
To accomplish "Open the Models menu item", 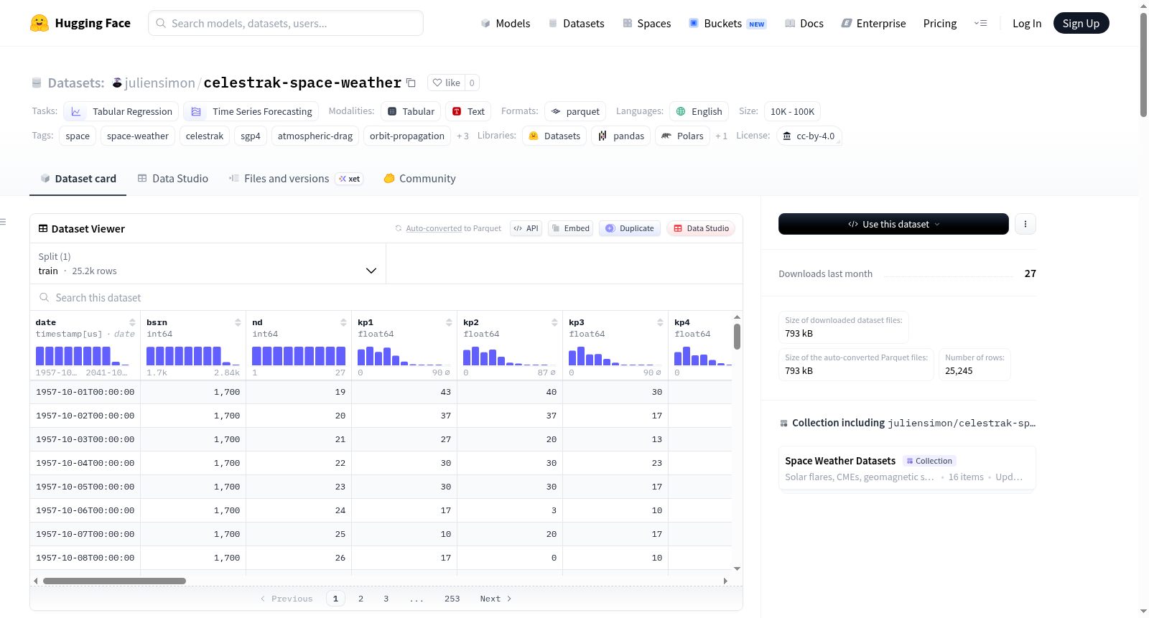I will [505, 23].
